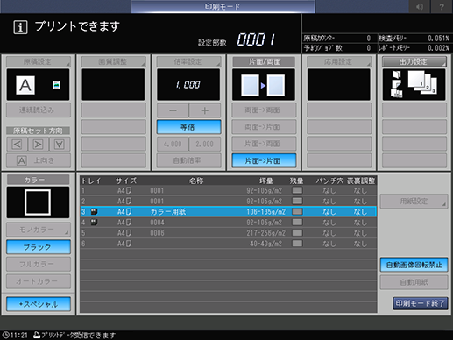Select left-facing original direction icon
This screenshot has height=340, width=453.
(17, 144)
